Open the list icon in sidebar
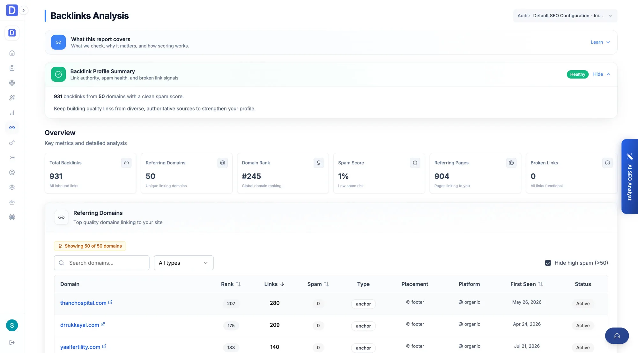638x353 pixels. [x=12, y=158]
